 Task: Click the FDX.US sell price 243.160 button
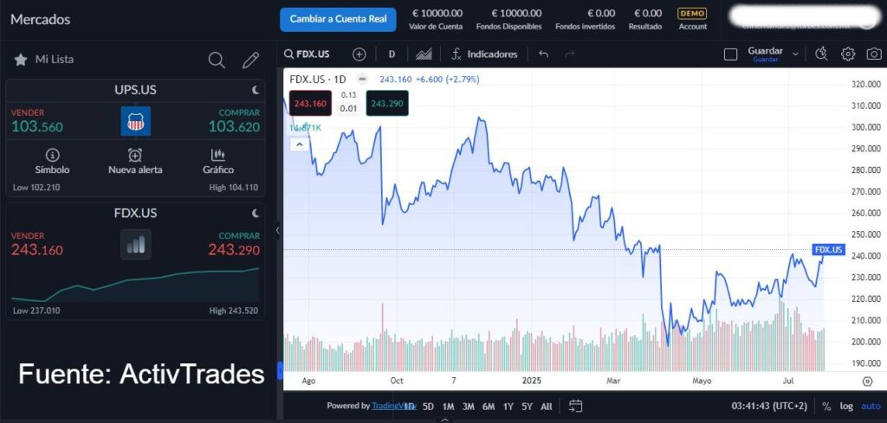310,104
